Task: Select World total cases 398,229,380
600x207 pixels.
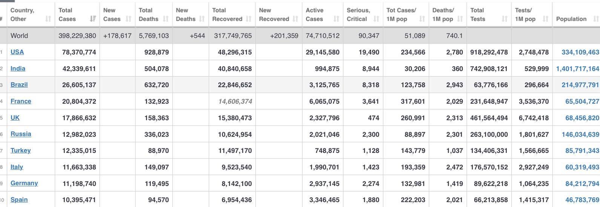Action: 77,36
